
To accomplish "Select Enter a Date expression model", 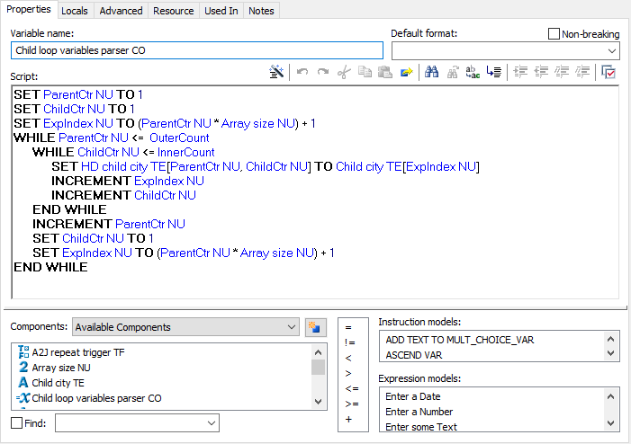I will click(413, 396).
